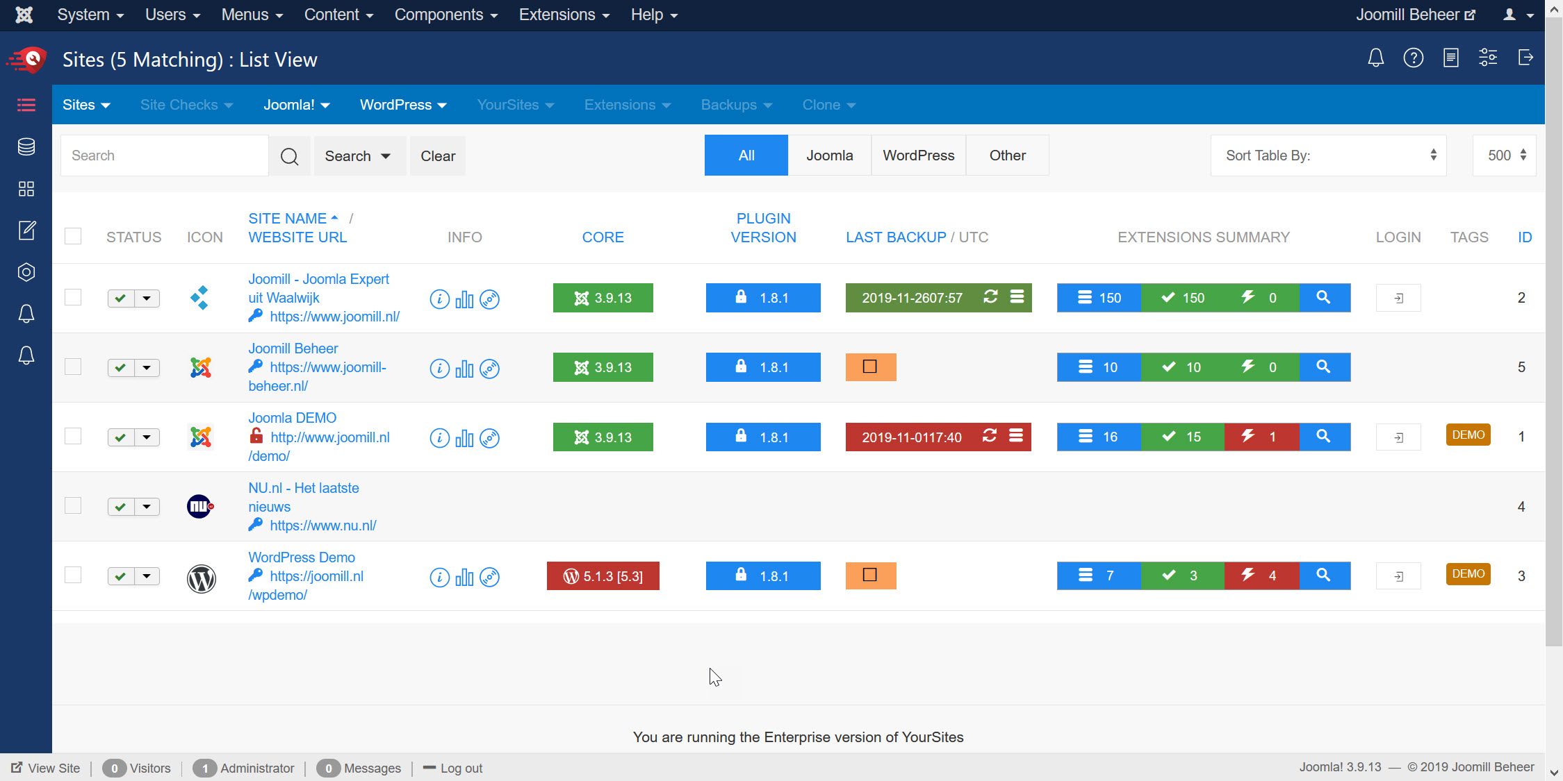Open the Sort Table By dropdown
This screenshot has height=781, width=1563.
(x=1328, y=156)
